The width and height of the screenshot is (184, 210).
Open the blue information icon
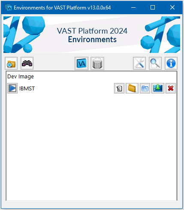point(171,63)
